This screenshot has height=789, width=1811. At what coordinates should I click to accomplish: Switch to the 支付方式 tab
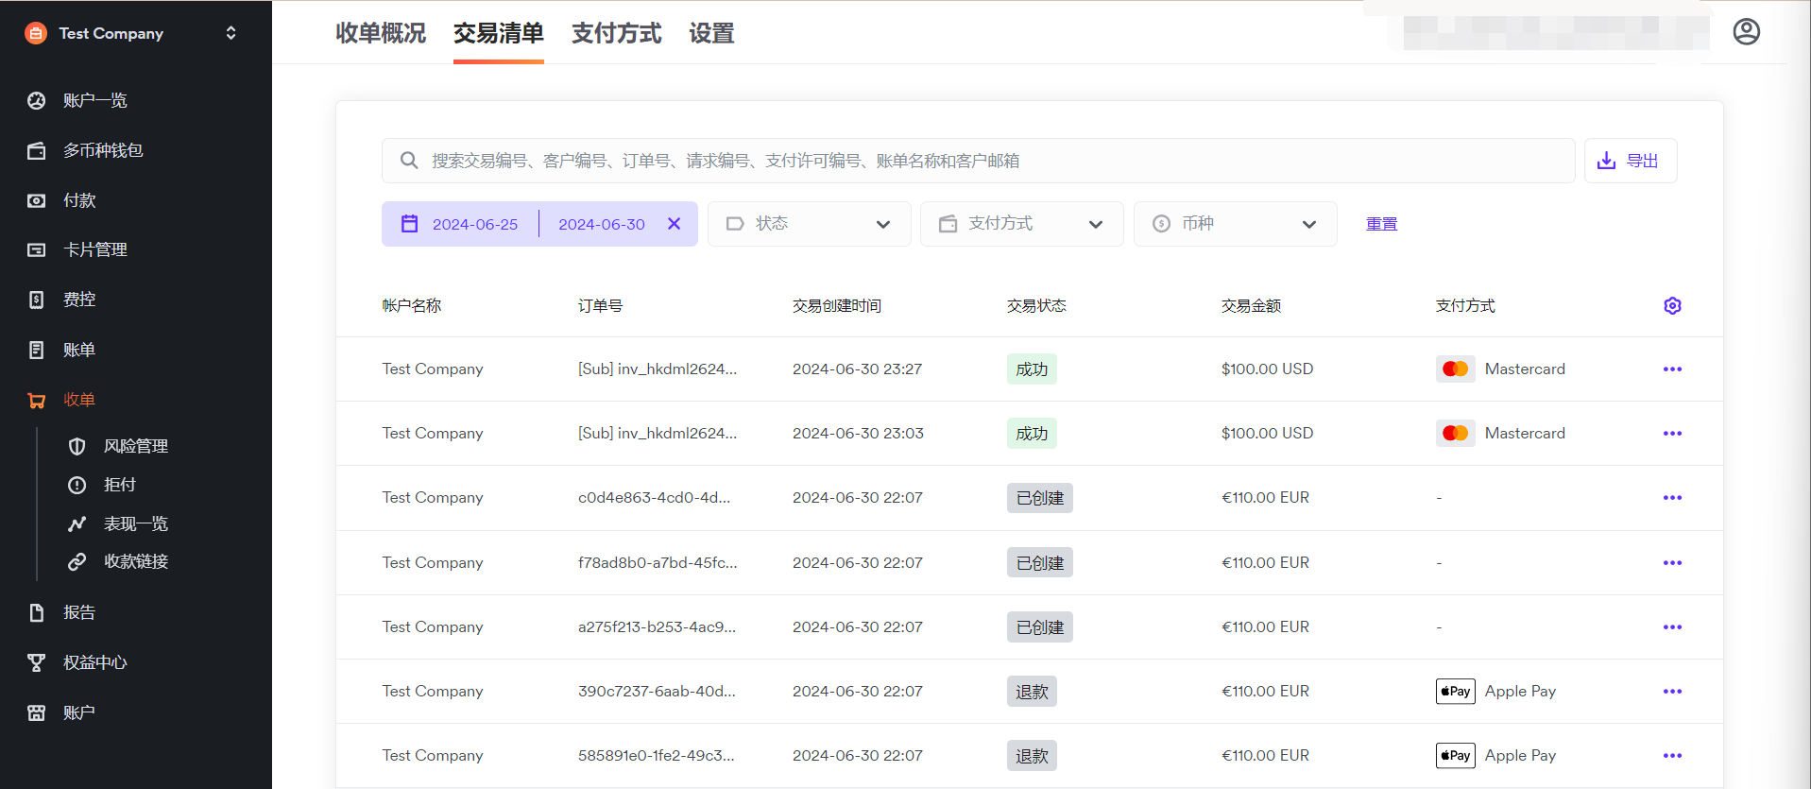[x=616, y=34]
